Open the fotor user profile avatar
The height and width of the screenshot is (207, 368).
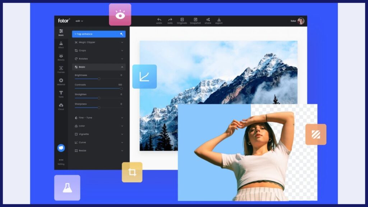(x=301, y=21)
